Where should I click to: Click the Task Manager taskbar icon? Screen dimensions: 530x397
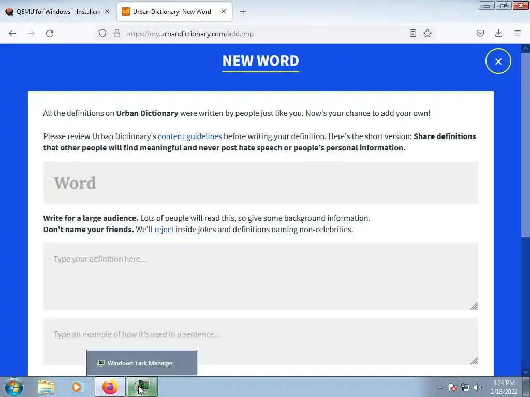click(142, 387)
